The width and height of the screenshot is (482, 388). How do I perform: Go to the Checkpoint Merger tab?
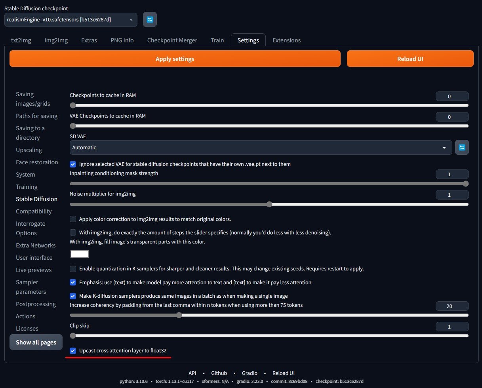[x=172, y=40]
